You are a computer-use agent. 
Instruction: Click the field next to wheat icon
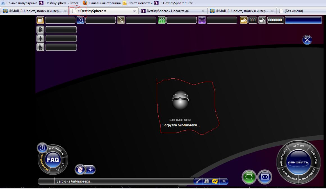[181, 20]
